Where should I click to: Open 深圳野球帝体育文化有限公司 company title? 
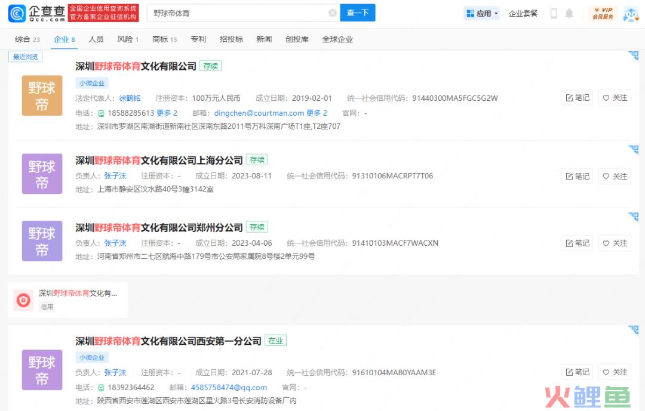point(136,66)
